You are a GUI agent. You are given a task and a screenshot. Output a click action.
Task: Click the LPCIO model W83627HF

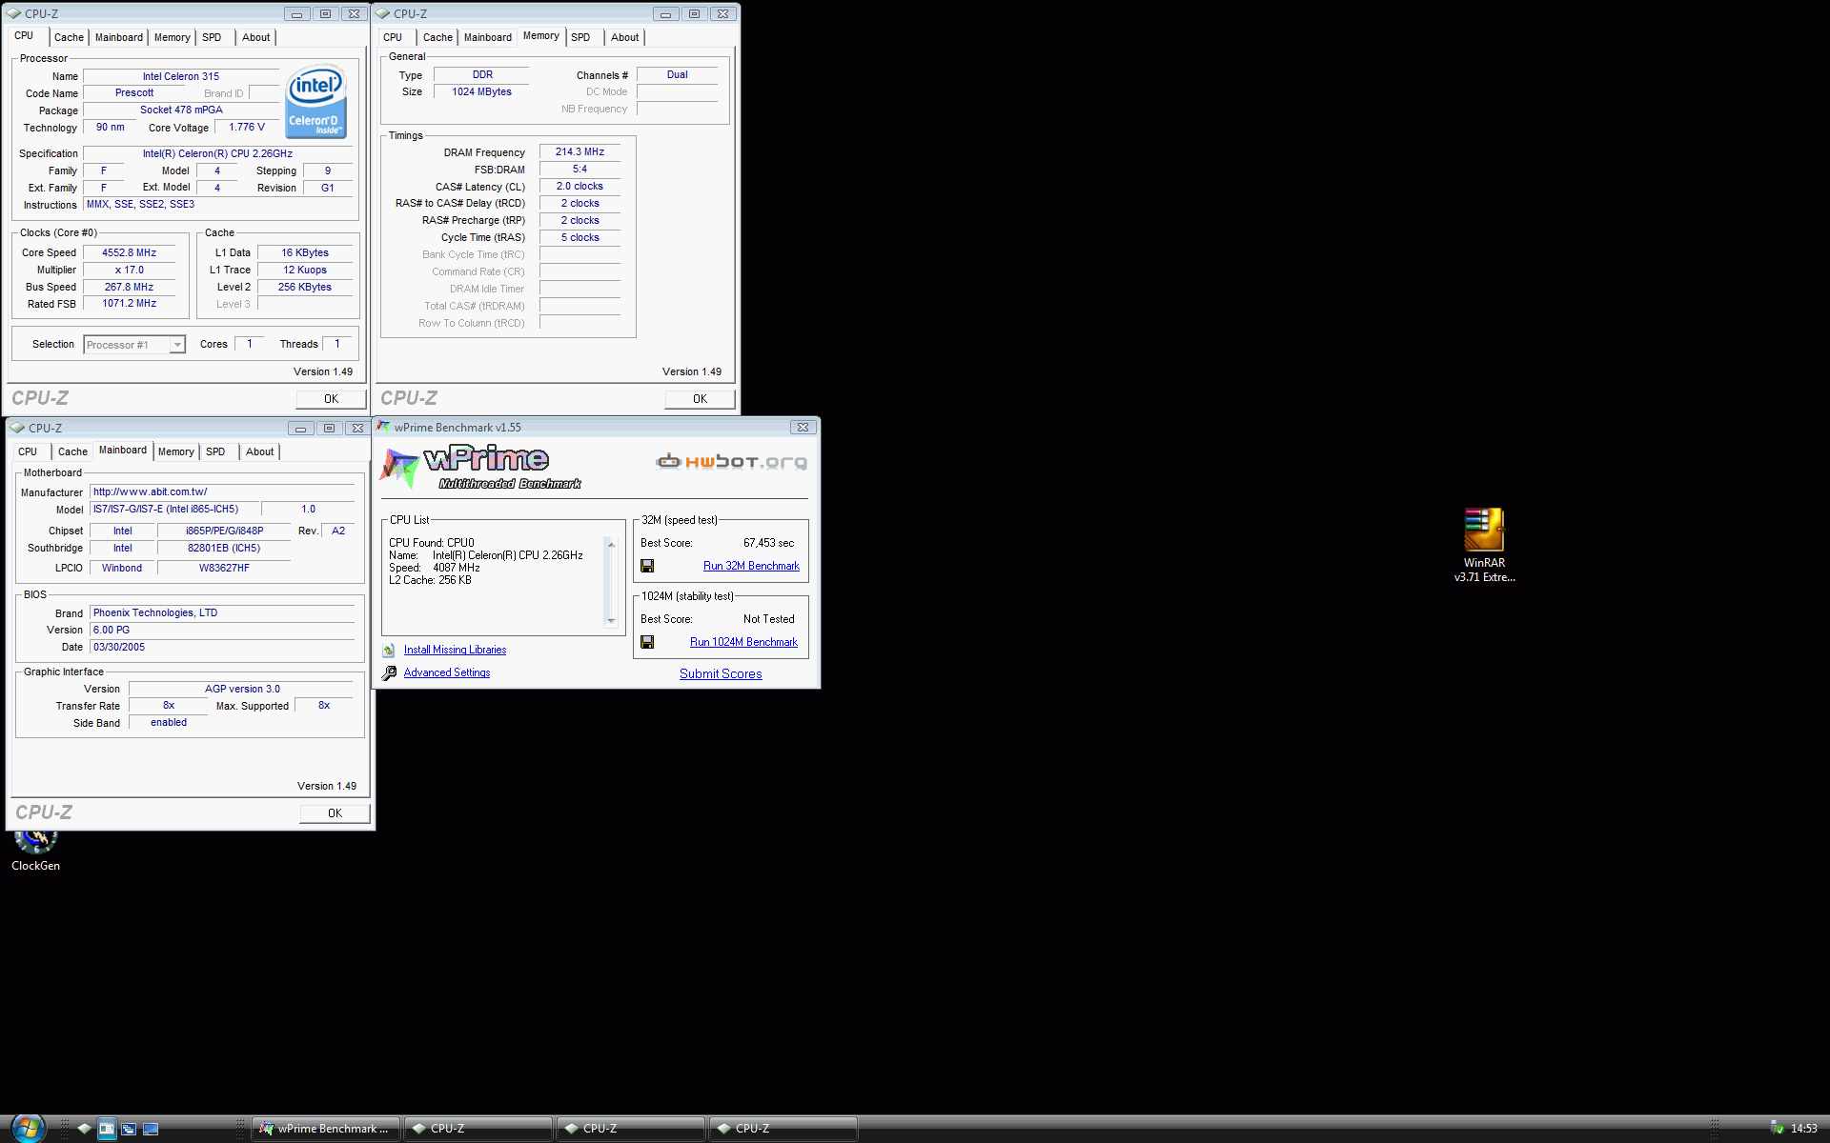pos(224,568)
